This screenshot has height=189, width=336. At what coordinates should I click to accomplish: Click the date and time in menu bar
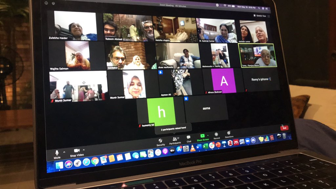click(x=246, y=7)
